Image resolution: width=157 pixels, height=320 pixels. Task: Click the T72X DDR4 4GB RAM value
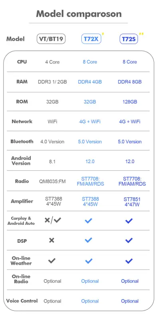(90, 82)
